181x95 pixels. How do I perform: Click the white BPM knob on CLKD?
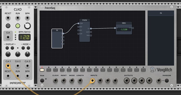28,26
